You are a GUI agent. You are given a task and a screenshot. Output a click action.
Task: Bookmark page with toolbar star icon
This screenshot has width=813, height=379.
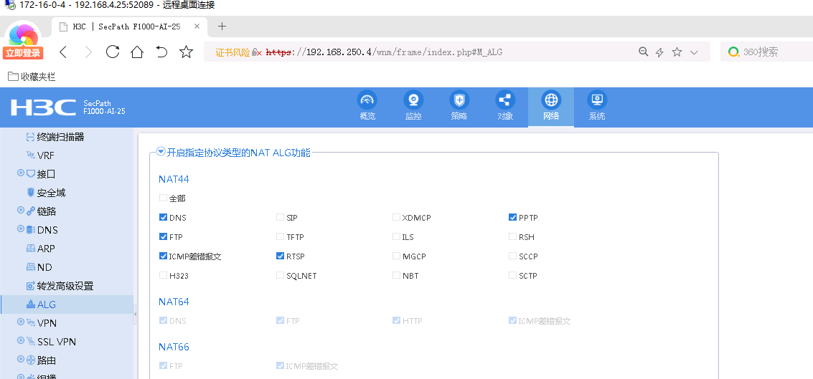pyautogui.click(x=186, y=52)
